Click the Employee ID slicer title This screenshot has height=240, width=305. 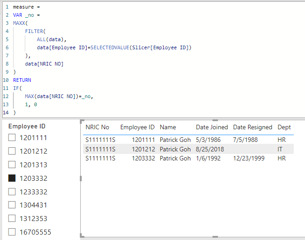(x=27, y=126)
